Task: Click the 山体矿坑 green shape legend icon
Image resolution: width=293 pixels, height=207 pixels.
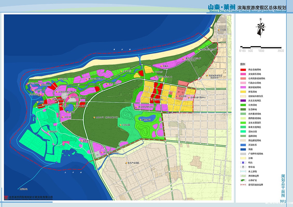Action: pos(243,180)
